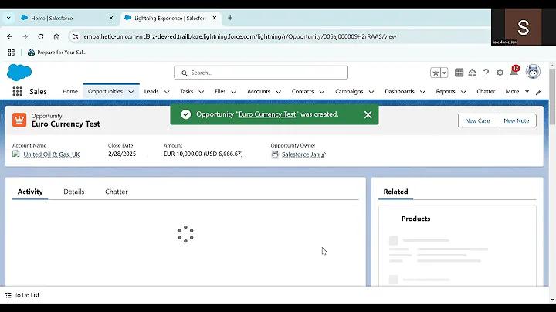Open the browser apps grid in bookmarks bar
556x312 pixels.
click(12, 53)
